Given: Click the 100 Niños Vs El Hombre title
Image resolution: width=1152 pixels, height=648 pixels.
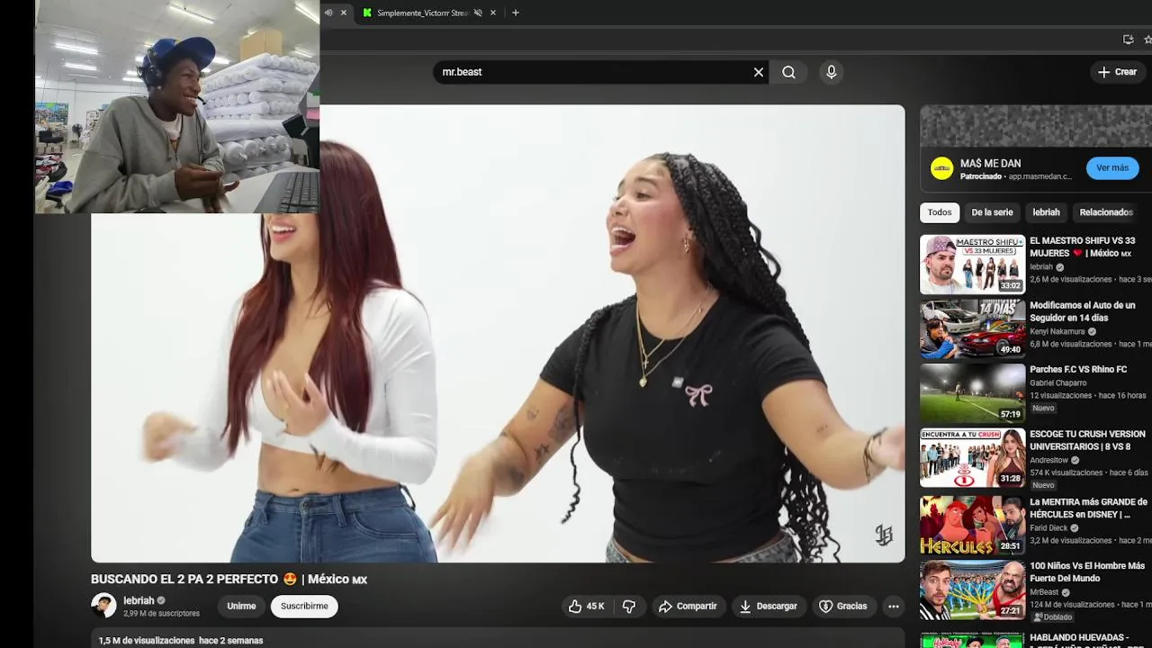Looking at the screenshot, I should [x=1087, y=572].
